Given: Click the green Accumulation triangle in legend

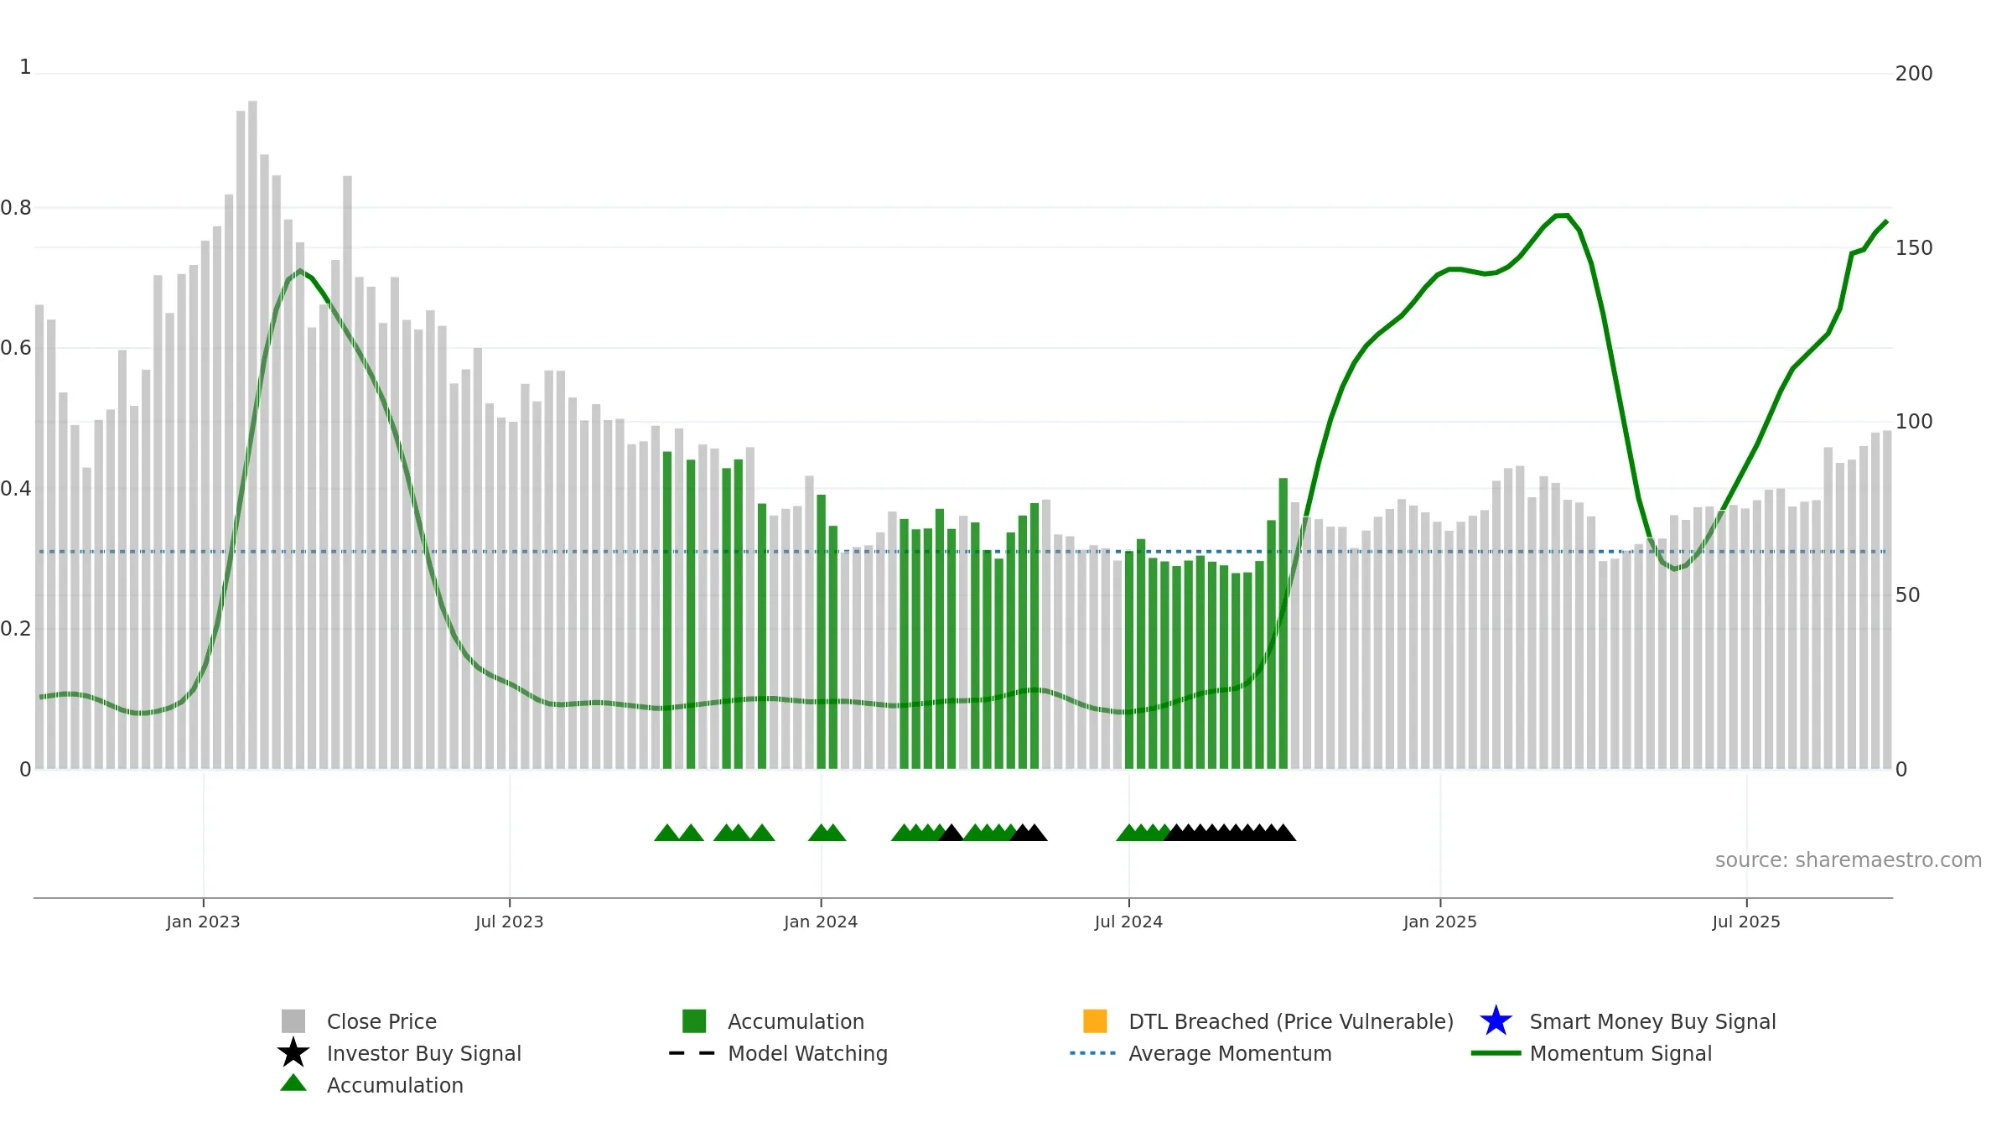Looking at the screenshot, I should [x=293, y=1083].
